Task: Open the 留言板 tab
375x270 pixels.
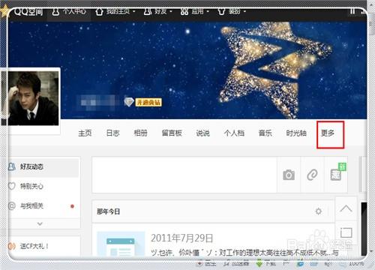Action: [x=172, y=133]
